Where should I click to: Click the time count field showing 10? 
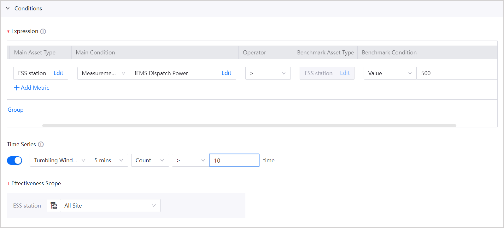pos(234,160)
